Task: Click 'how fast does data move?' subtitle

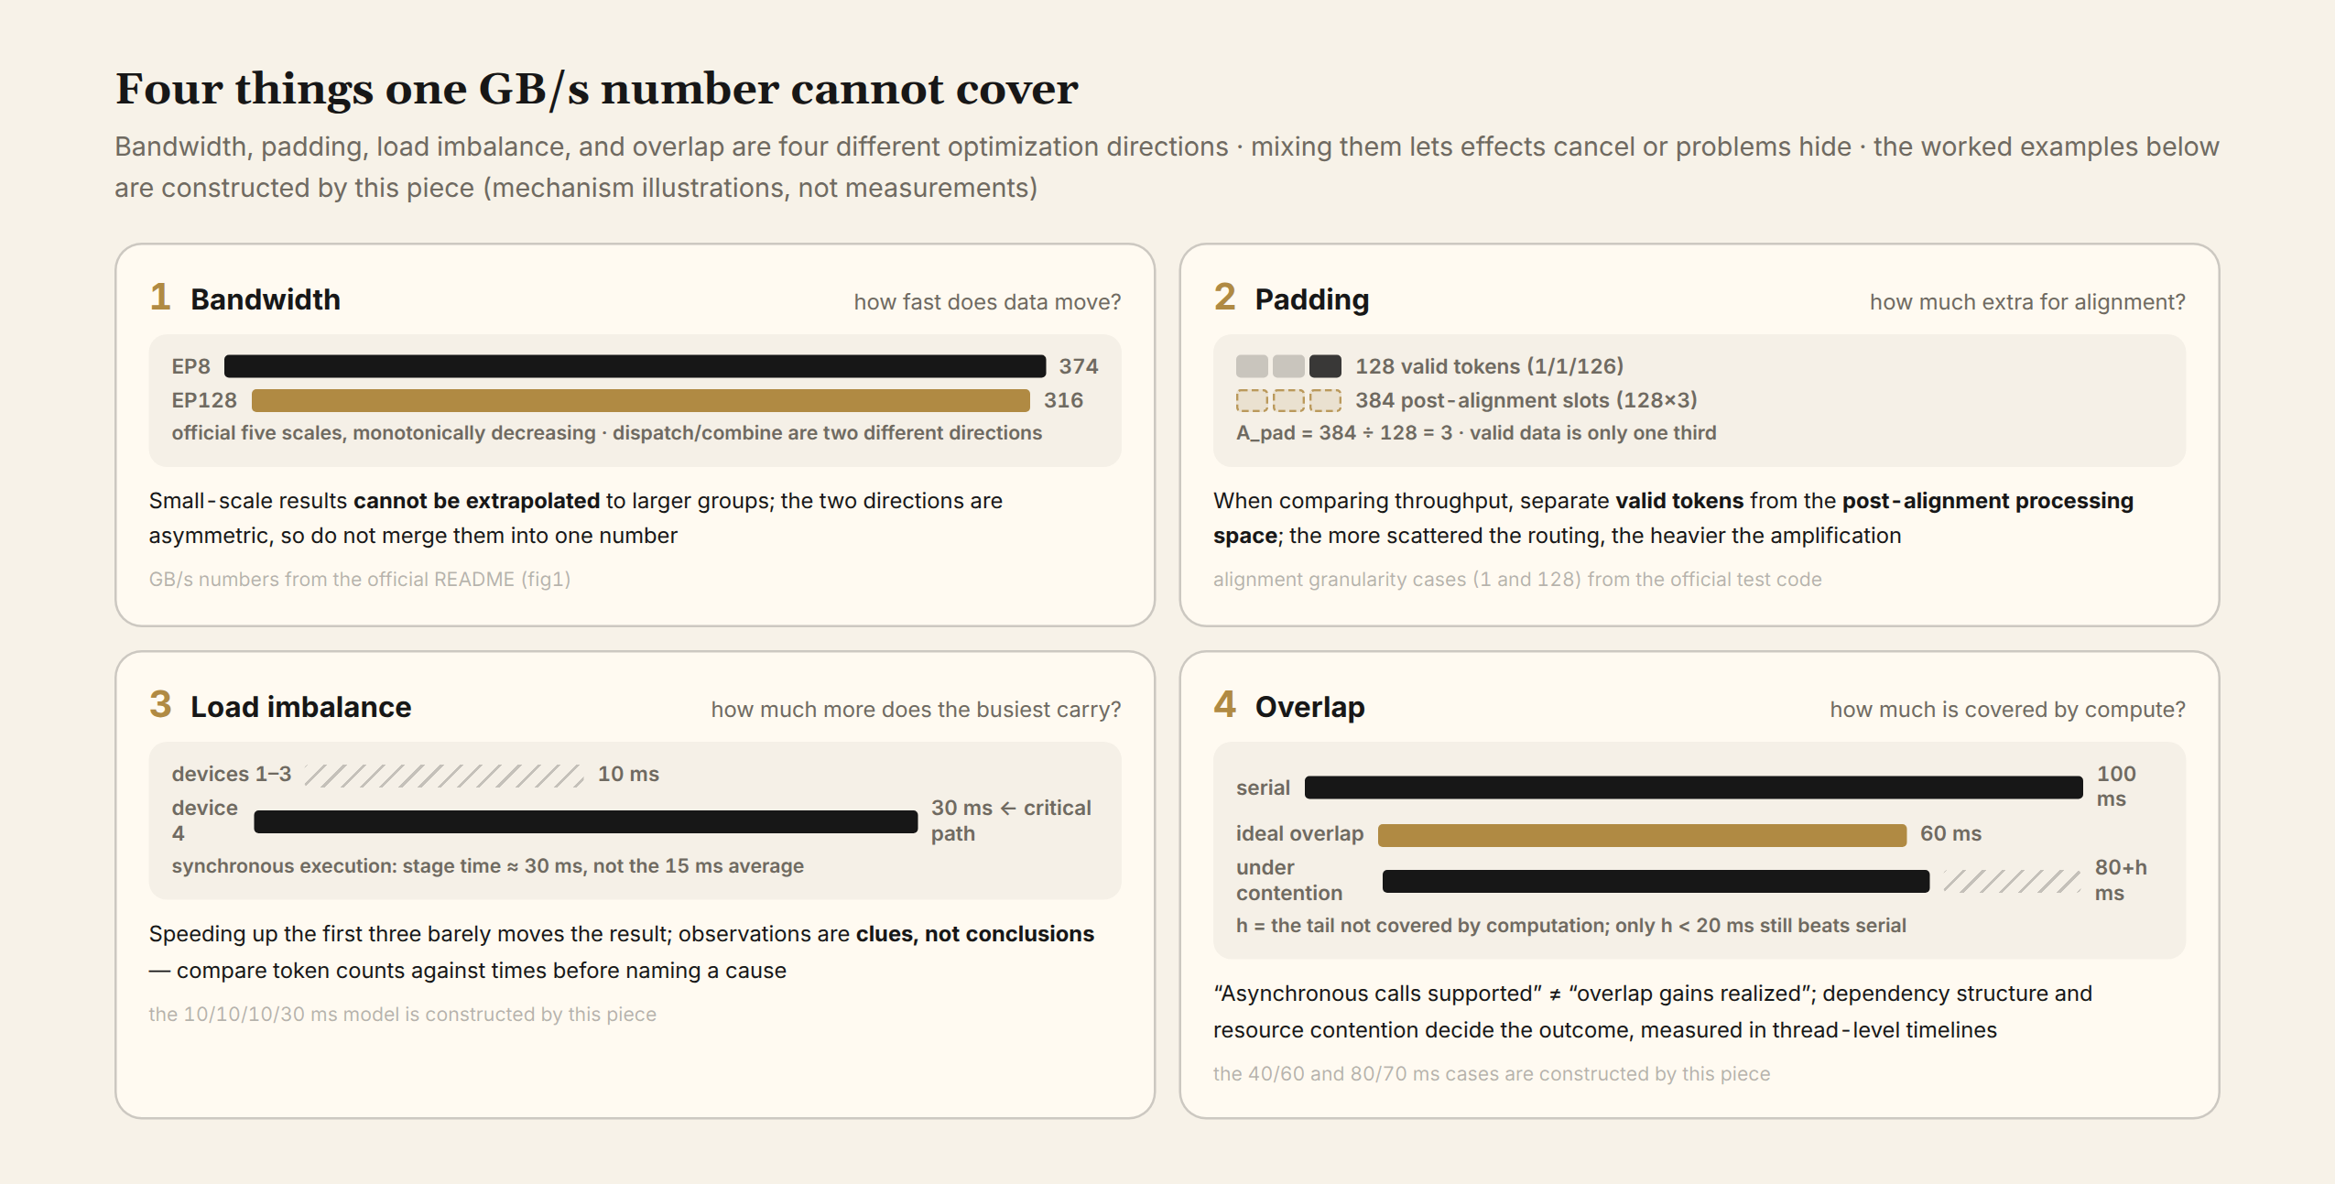Action: point(987,302)
